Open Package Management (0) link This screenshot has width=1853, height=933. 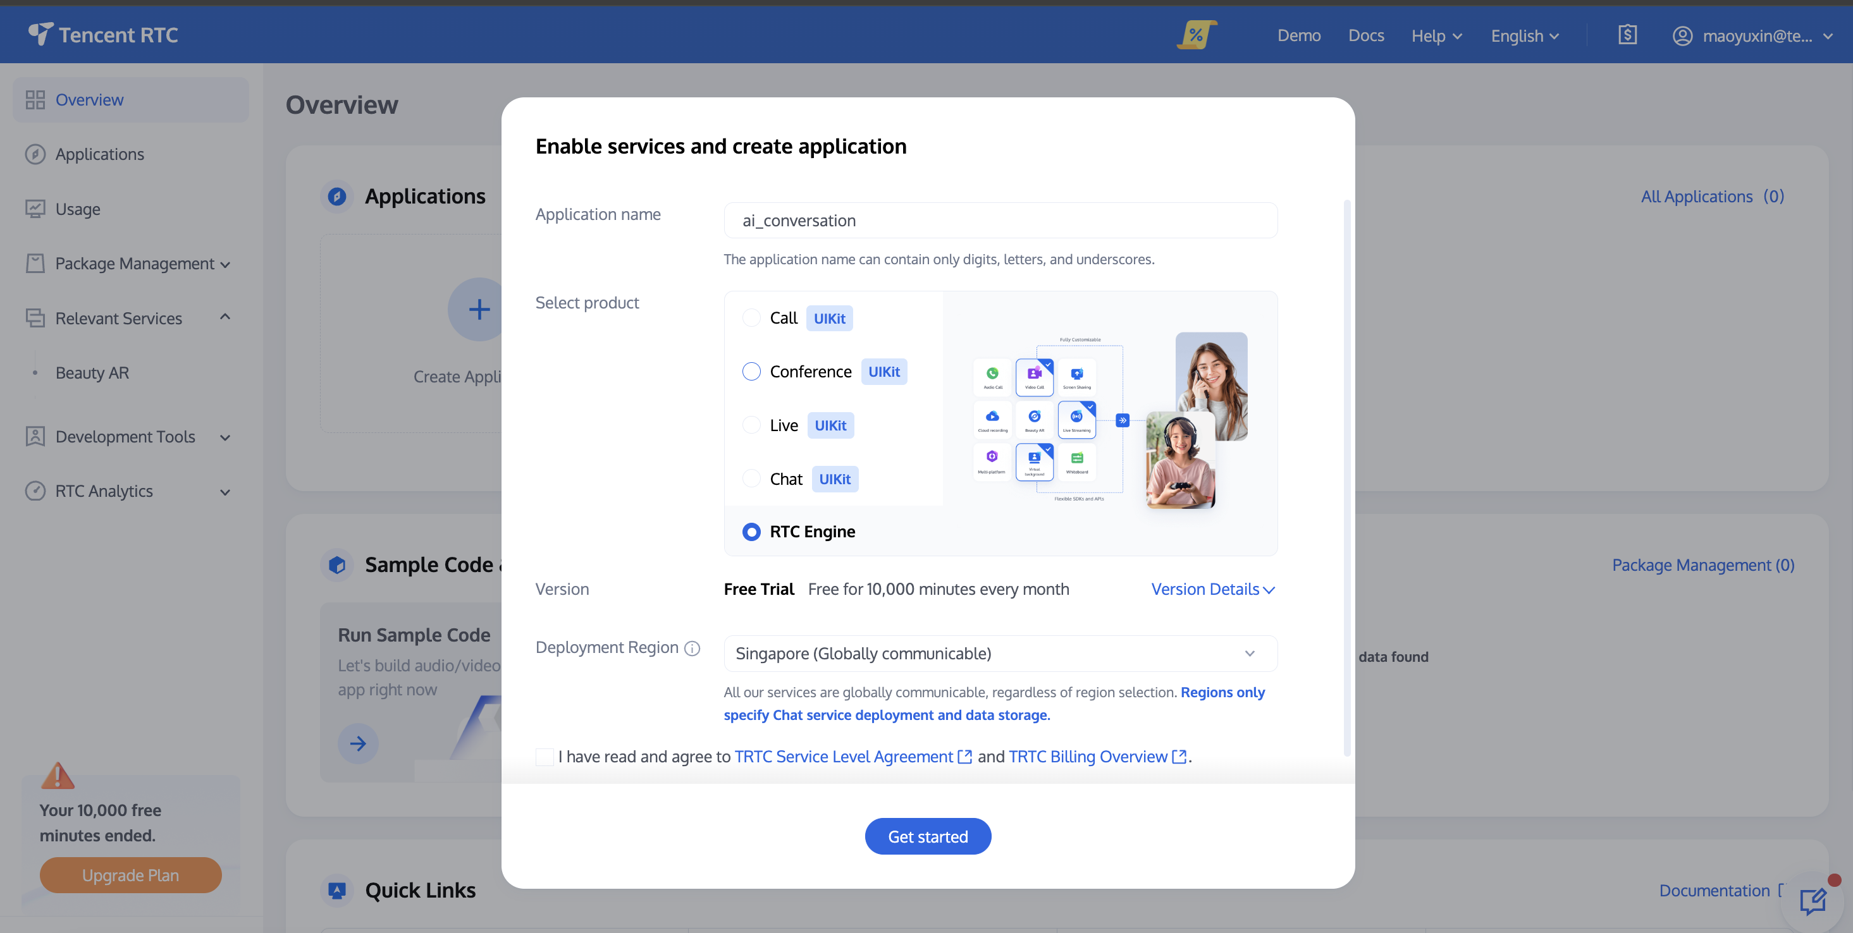pos(1702,565)
